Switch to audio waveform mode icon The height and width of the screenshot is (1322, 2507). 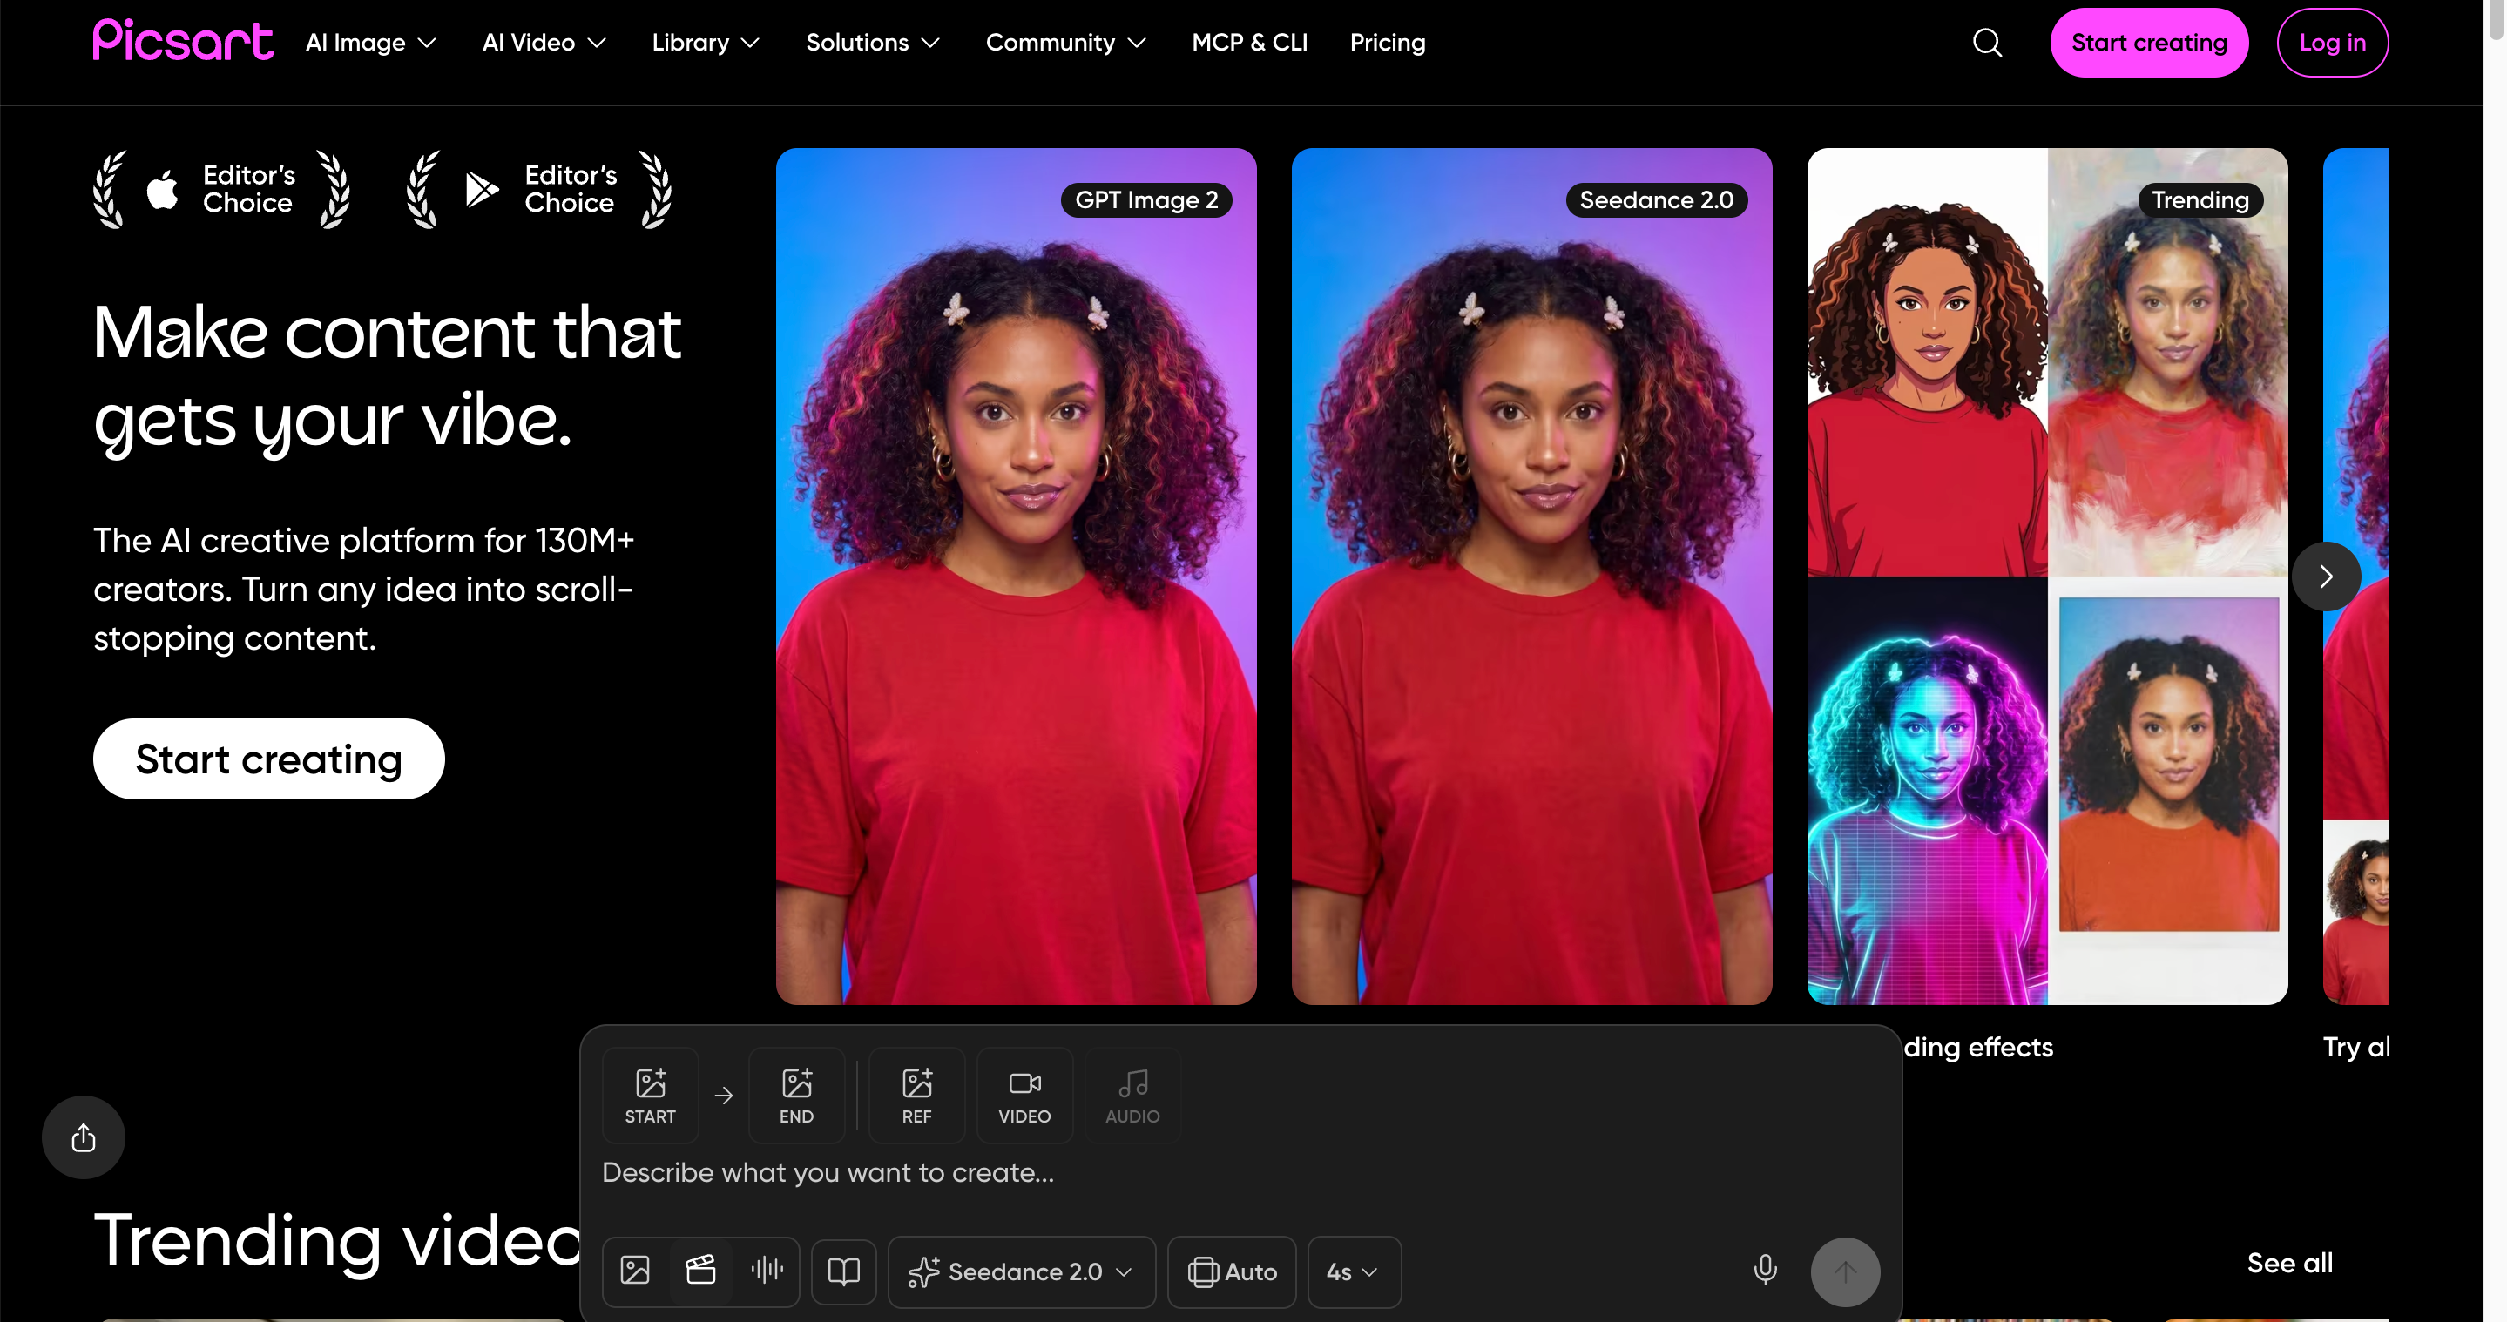pos(767,1271)
